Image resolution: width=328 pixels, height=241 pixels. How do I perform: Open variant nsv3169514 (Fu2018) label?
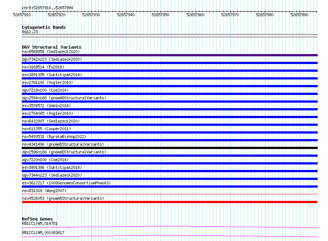43,67
